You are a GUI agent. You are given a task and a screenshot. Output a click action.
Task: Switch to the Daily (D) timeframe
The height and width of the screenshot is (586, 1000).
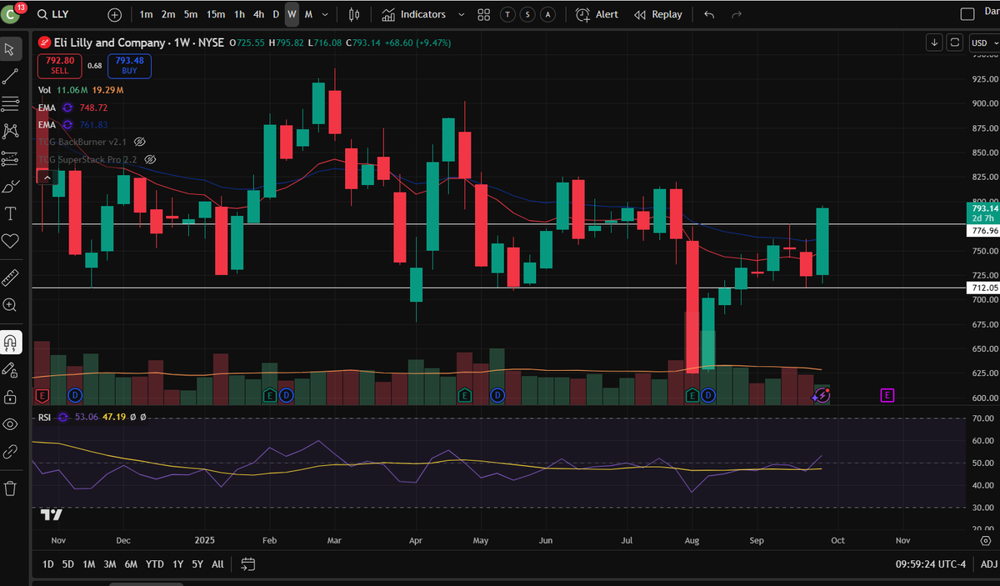tap(276, 14)
